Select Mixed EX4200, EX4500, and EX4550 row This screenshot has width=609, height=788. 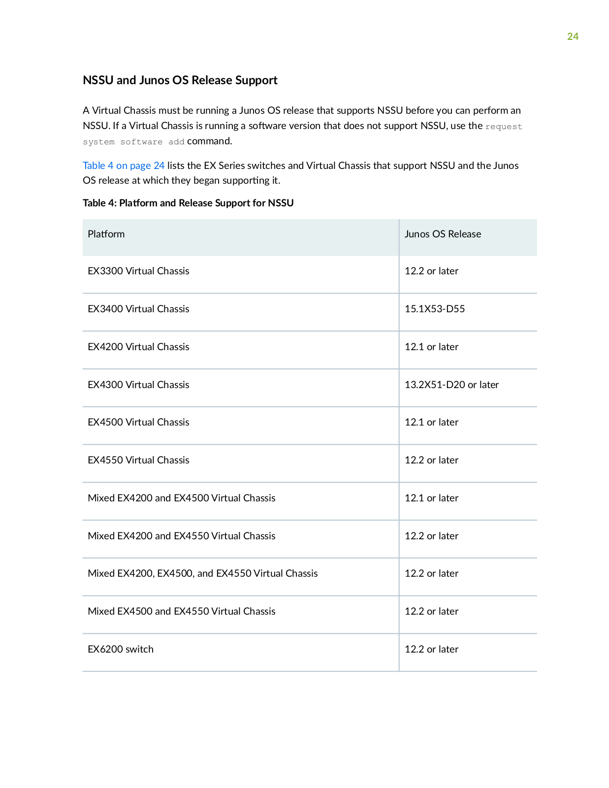coord(310,573)
